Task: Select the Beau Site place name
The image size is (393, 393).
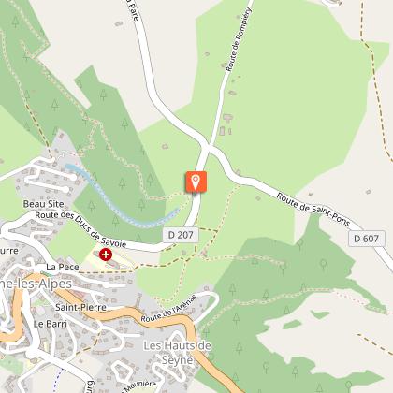Action: 43,204
